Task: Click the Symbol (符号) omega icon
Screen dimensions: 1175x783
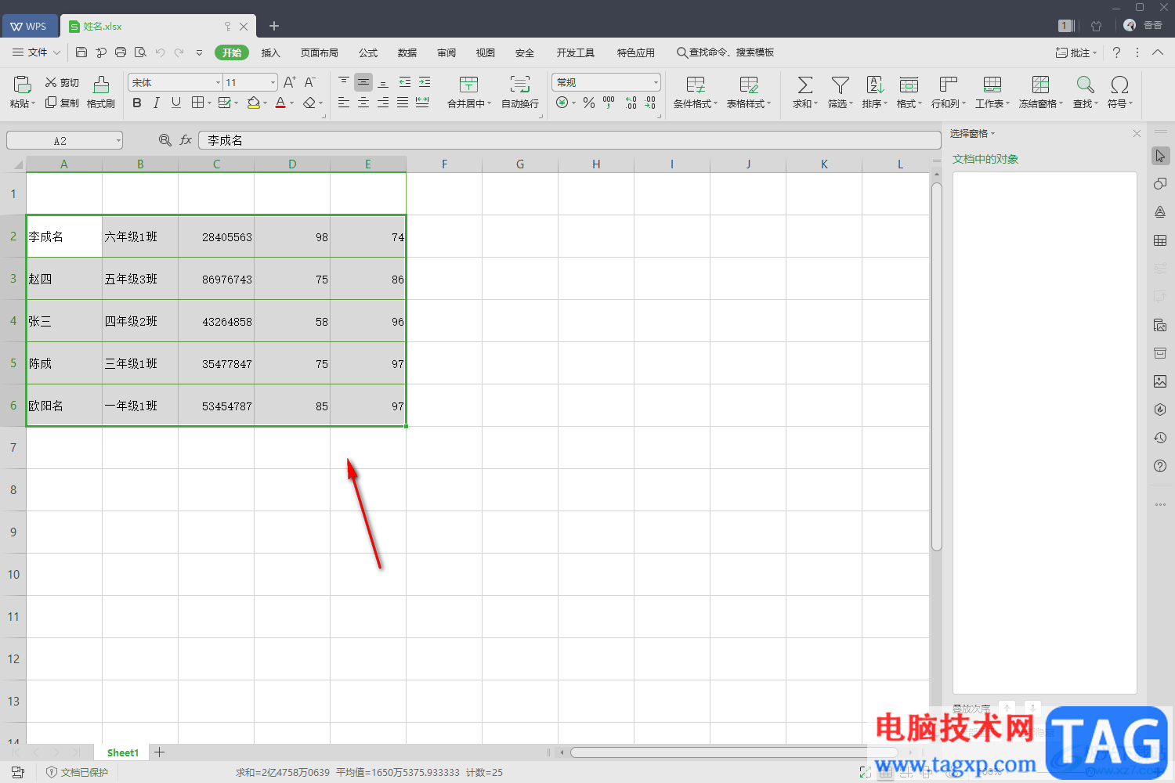Action: pyautogui.click(x=1120, y=85)
